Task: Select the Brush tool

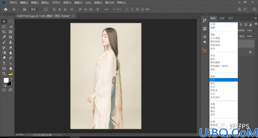Action: (4, 42)
